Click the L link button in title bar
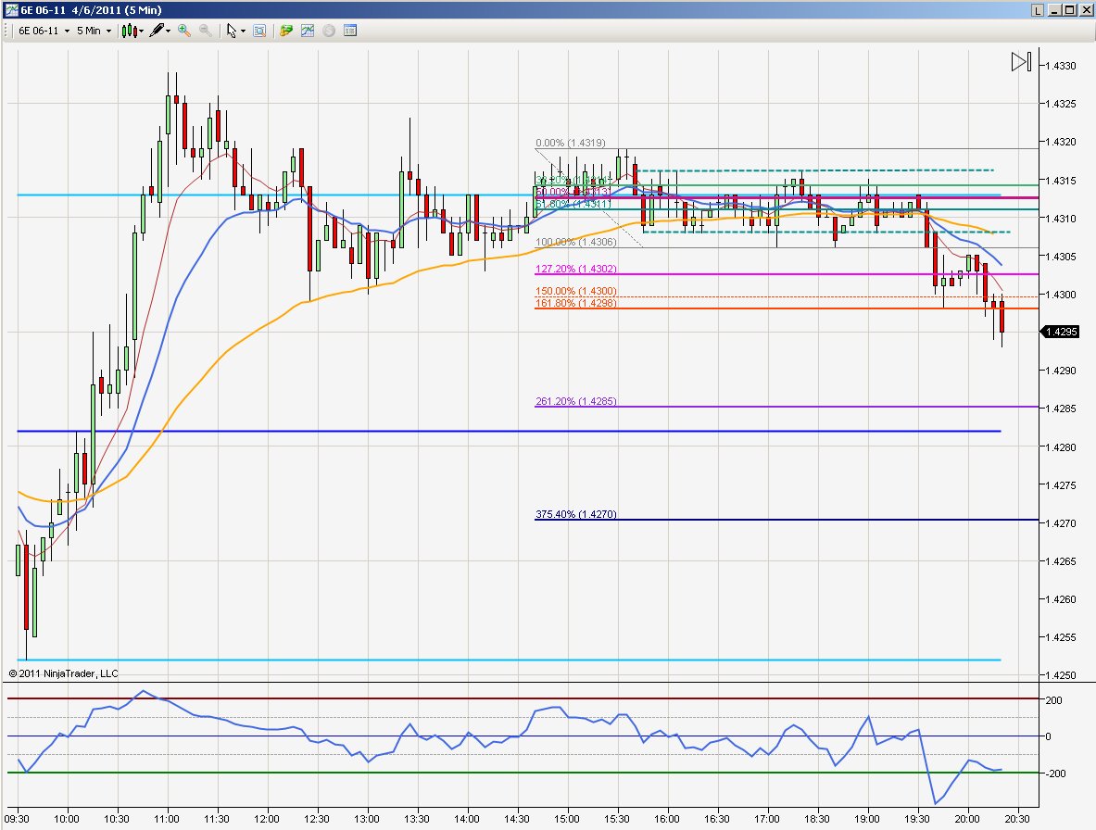Screen dimensions: 1096x830 click(1038, 10)
